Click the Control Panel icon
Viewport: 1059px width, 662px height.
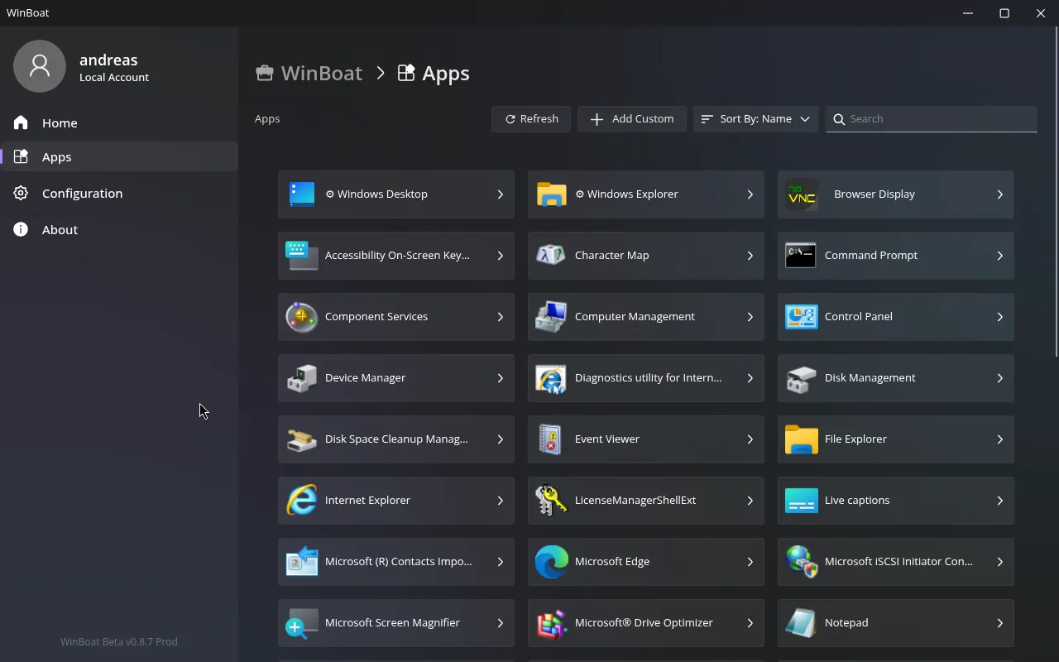click(x=801, y=317)
